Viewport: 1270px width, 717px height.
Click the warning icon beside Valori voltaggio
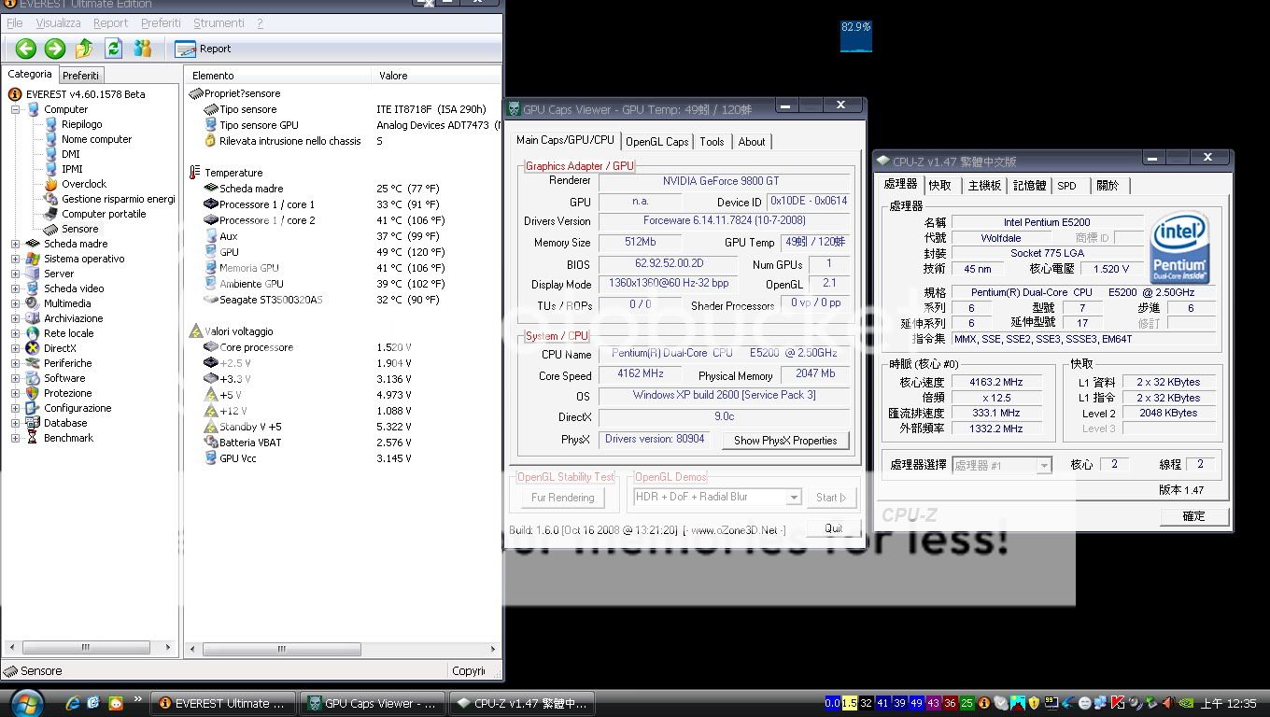(195, 330)
